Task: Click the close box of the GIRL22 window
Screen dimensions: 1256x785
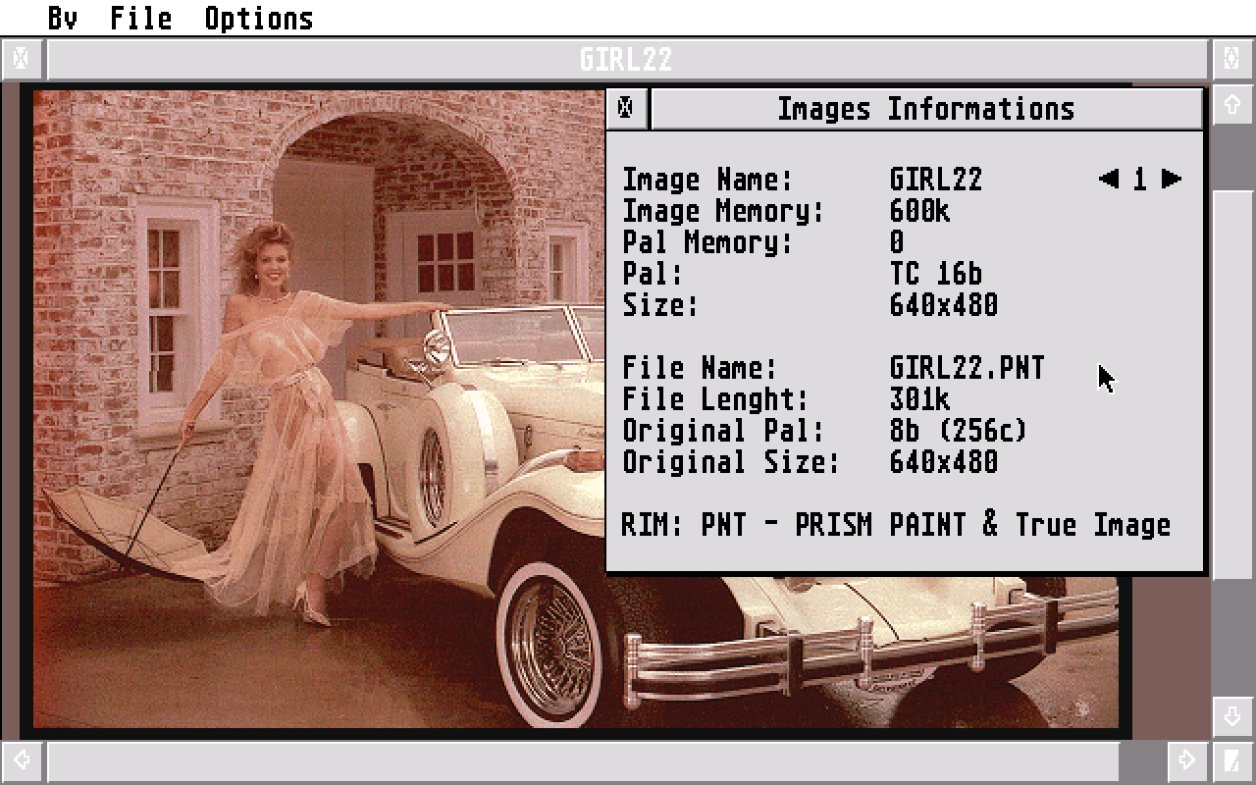Action: (20, 59)
